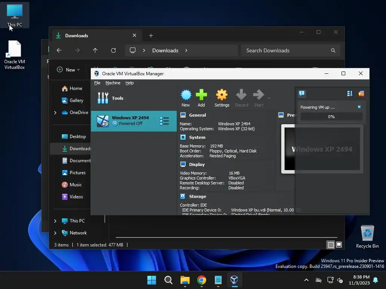The width and height of the screenshot is (386, 289).
Task: Select the Tools item in VirtualBox
Action: click(134, 98)
